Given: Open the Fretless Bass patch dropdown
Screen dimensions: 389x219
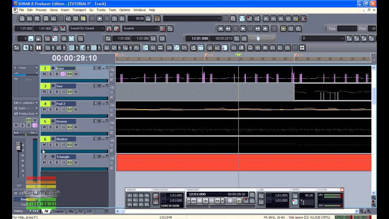Looking at the screenshot, I should (26, 113).
